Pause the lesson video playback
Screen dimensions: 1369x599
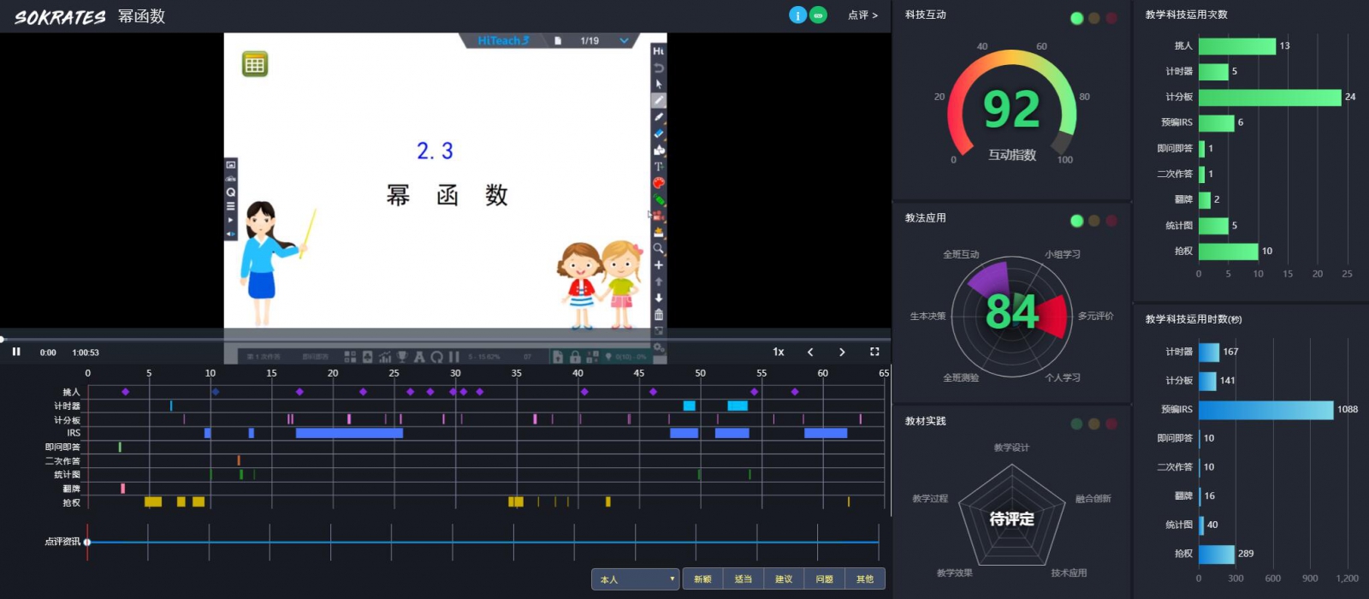16,352
